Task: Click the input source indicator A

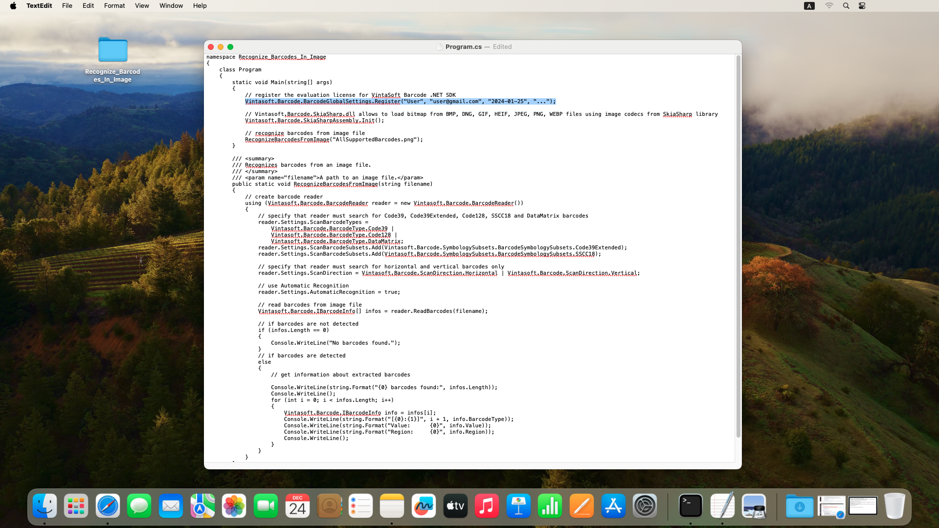Action: click(809, 6)
